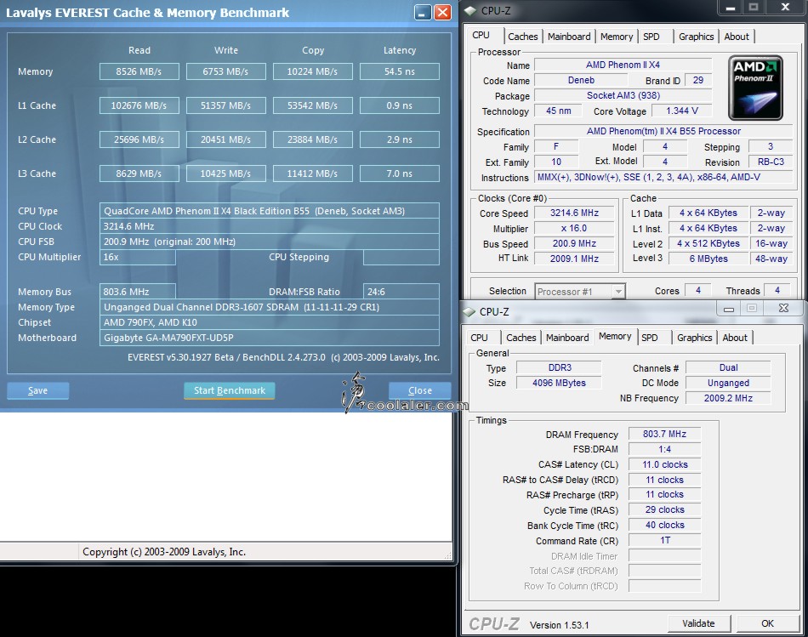Click the Memory Latency value 54.5 ns
Image resolution: width=808 pixels, height=637 pixels.
tap(400, 71)
